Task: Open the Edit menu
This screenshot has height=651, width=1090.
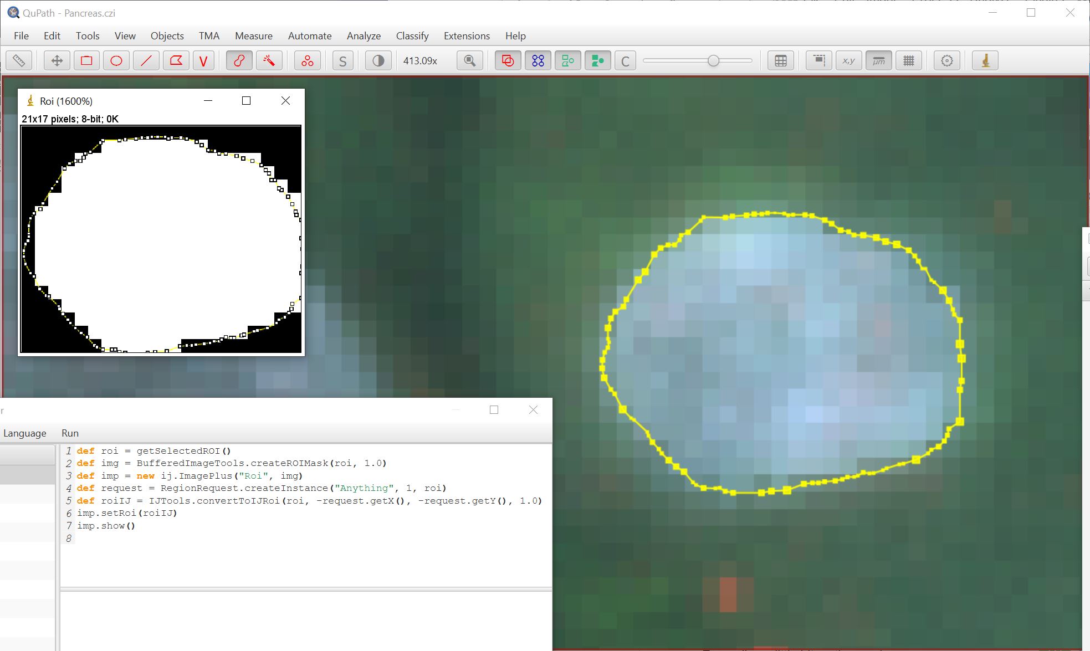Action: (x=52, y=35)
